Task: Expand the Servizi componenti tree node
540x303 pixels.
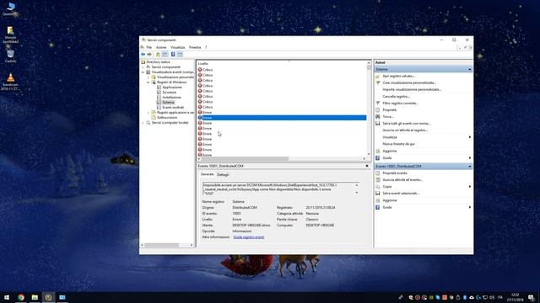Action: [x=143, y=67]
